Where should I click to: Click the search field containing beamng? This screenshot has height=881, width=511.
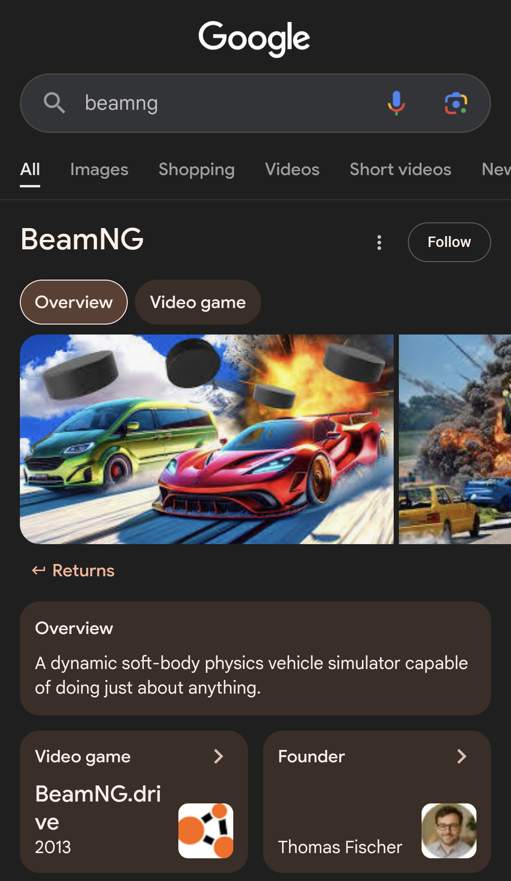click(x=255, y=103)
